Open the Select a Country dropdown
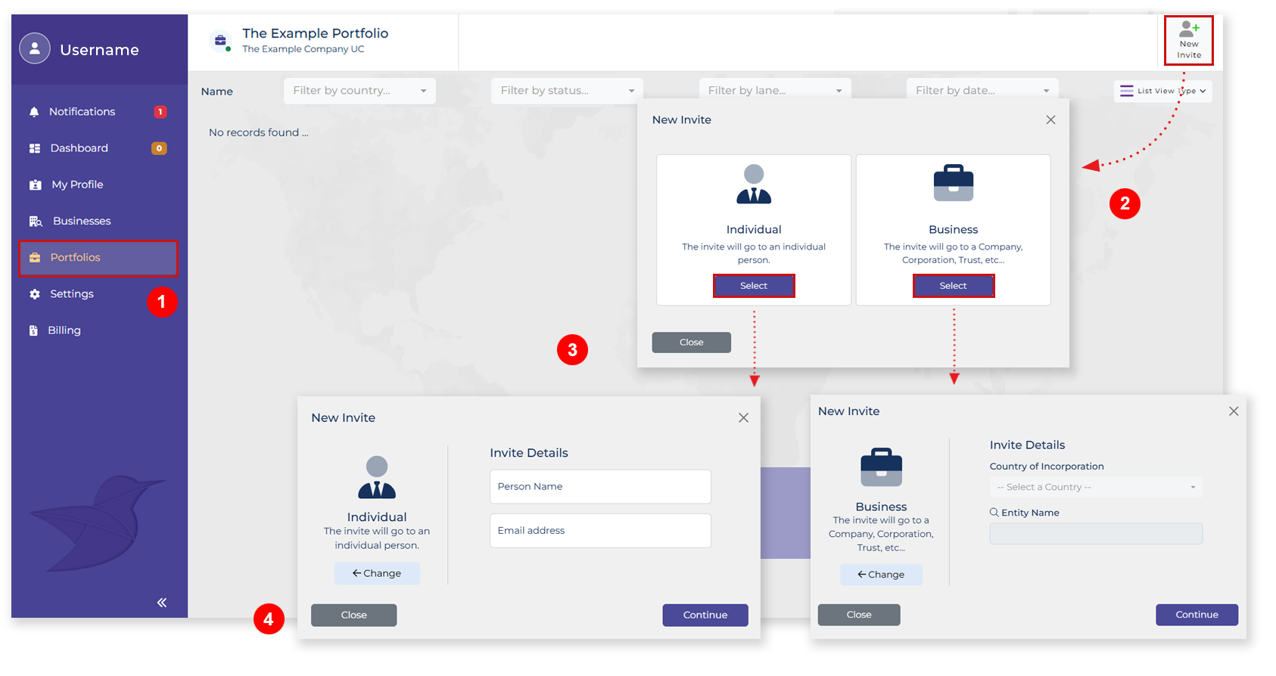Viewport: 1276px width, 676px height. click(x=1096, y=487)
